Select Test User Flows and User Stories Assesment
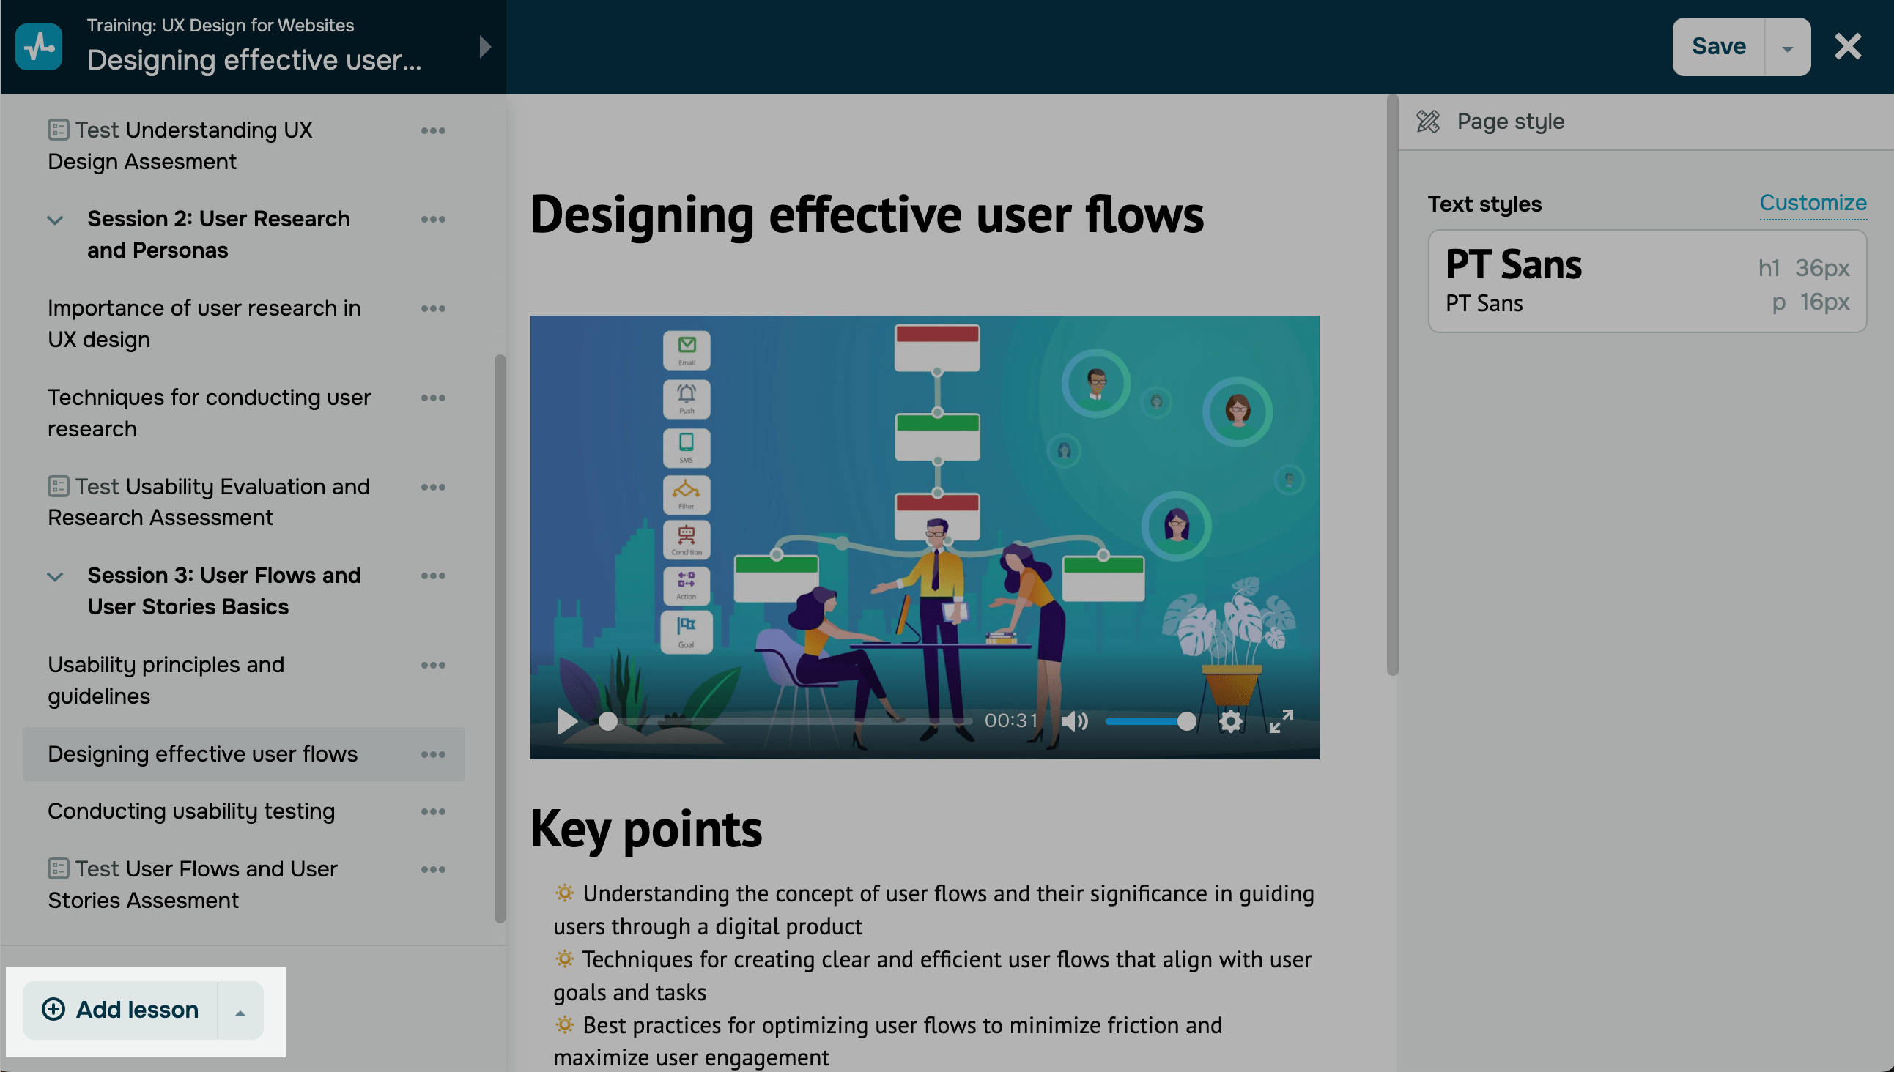 tap(193, 885)
